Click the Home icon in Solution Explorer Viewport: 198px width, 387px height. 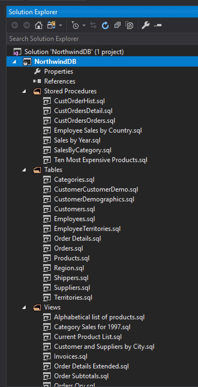point(39,25)
